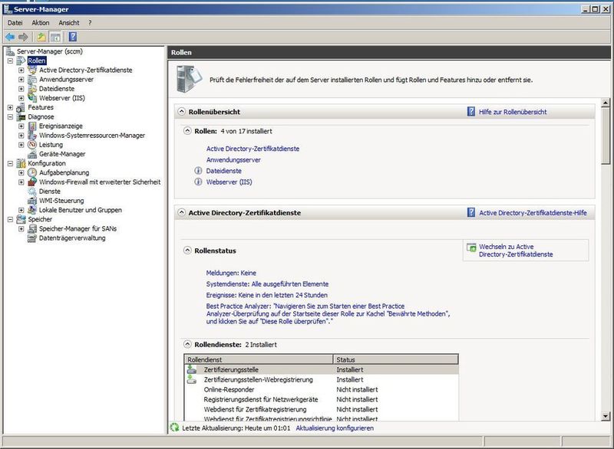
Task: Select the Online-Responder row
Action: [x=321, y=389]
